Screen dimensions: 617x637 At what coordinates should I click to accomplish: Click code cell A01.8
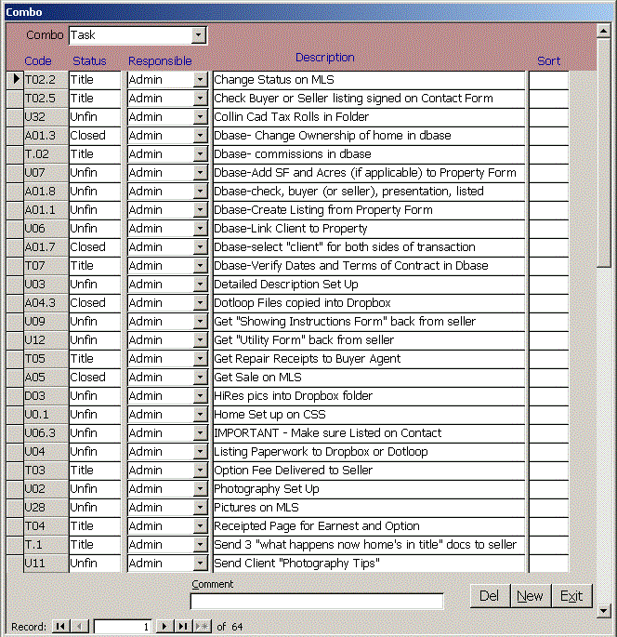[46, 192]
